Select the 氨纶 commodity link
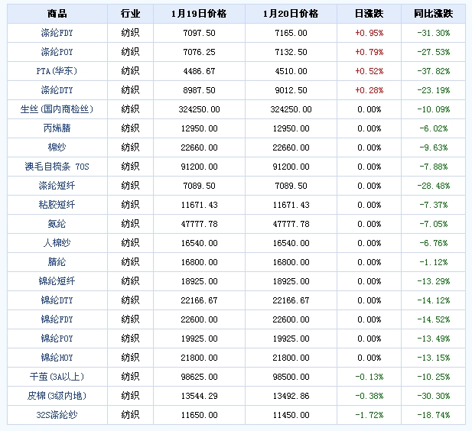This screenshot has height=431, width=472. (57, 224)
